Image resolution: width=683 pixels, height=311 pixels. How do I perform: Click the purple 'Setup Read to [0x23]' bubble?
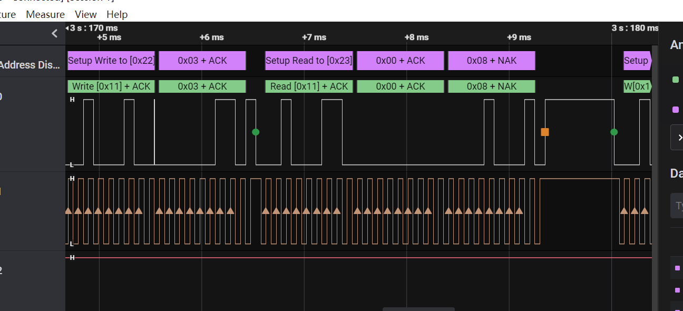click(309, 61)
